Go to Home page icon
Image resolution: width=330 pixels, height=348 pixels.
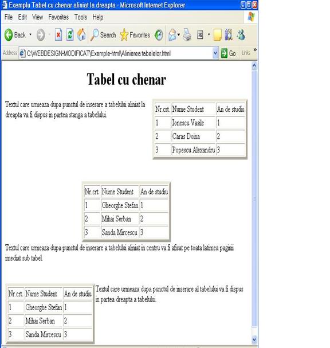tap(81, 35)
